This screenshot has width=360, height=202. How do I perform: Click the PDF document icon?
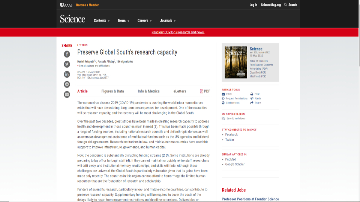pyautogui.click(x=202, y=91)
